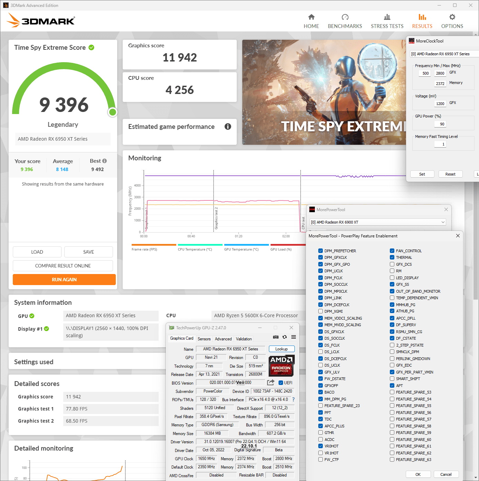Enable the DPM_XGMI checkbox
Image resolution: width=479 pixels, height=481 pixels.
320,311
